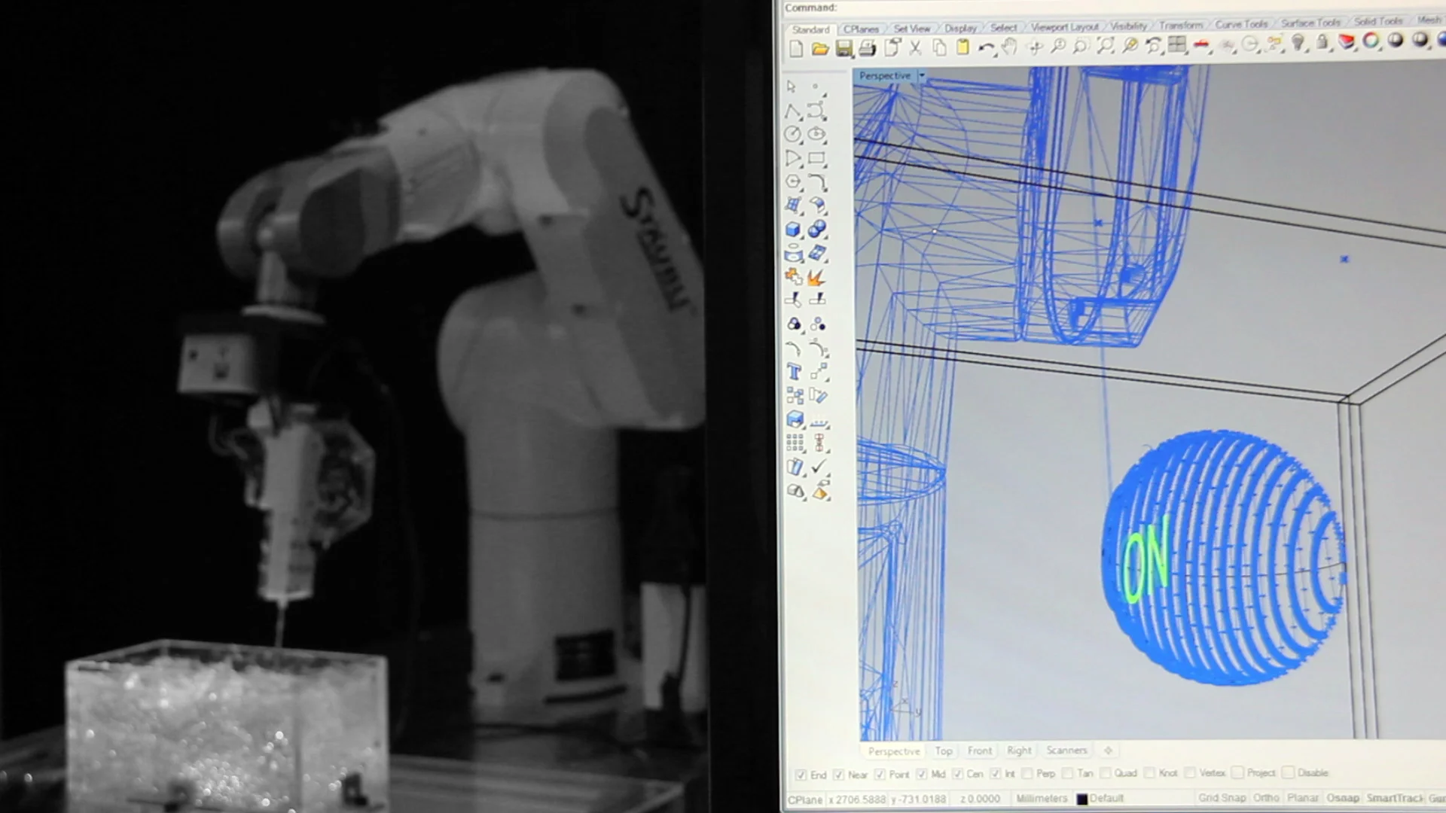Uncheck the End osnap checkbox
1446x813 pixels.
(x=801, y=775)
